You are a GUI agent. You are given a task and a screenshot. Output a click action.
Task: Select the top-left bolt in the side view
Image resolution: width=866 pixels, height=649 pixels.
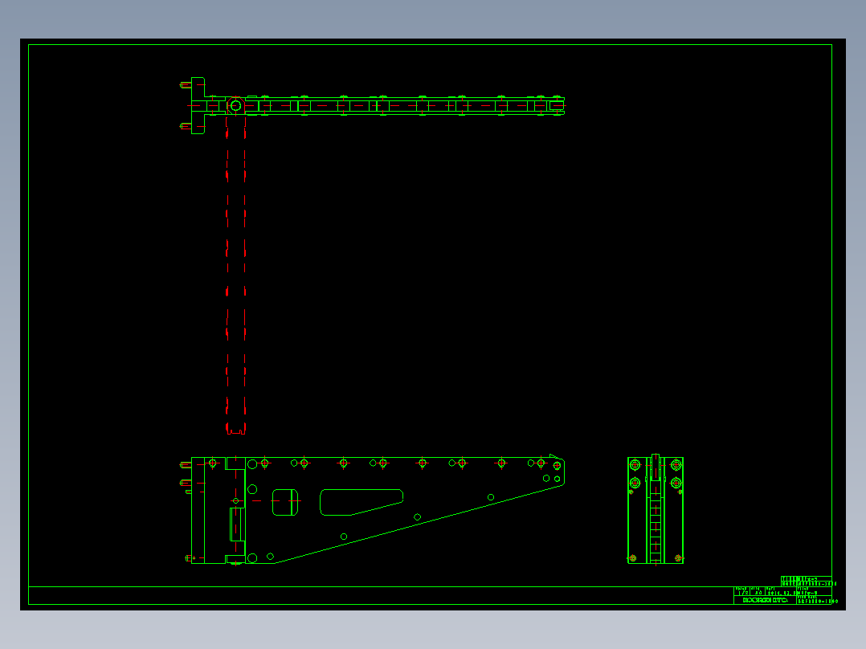(635, 465)
